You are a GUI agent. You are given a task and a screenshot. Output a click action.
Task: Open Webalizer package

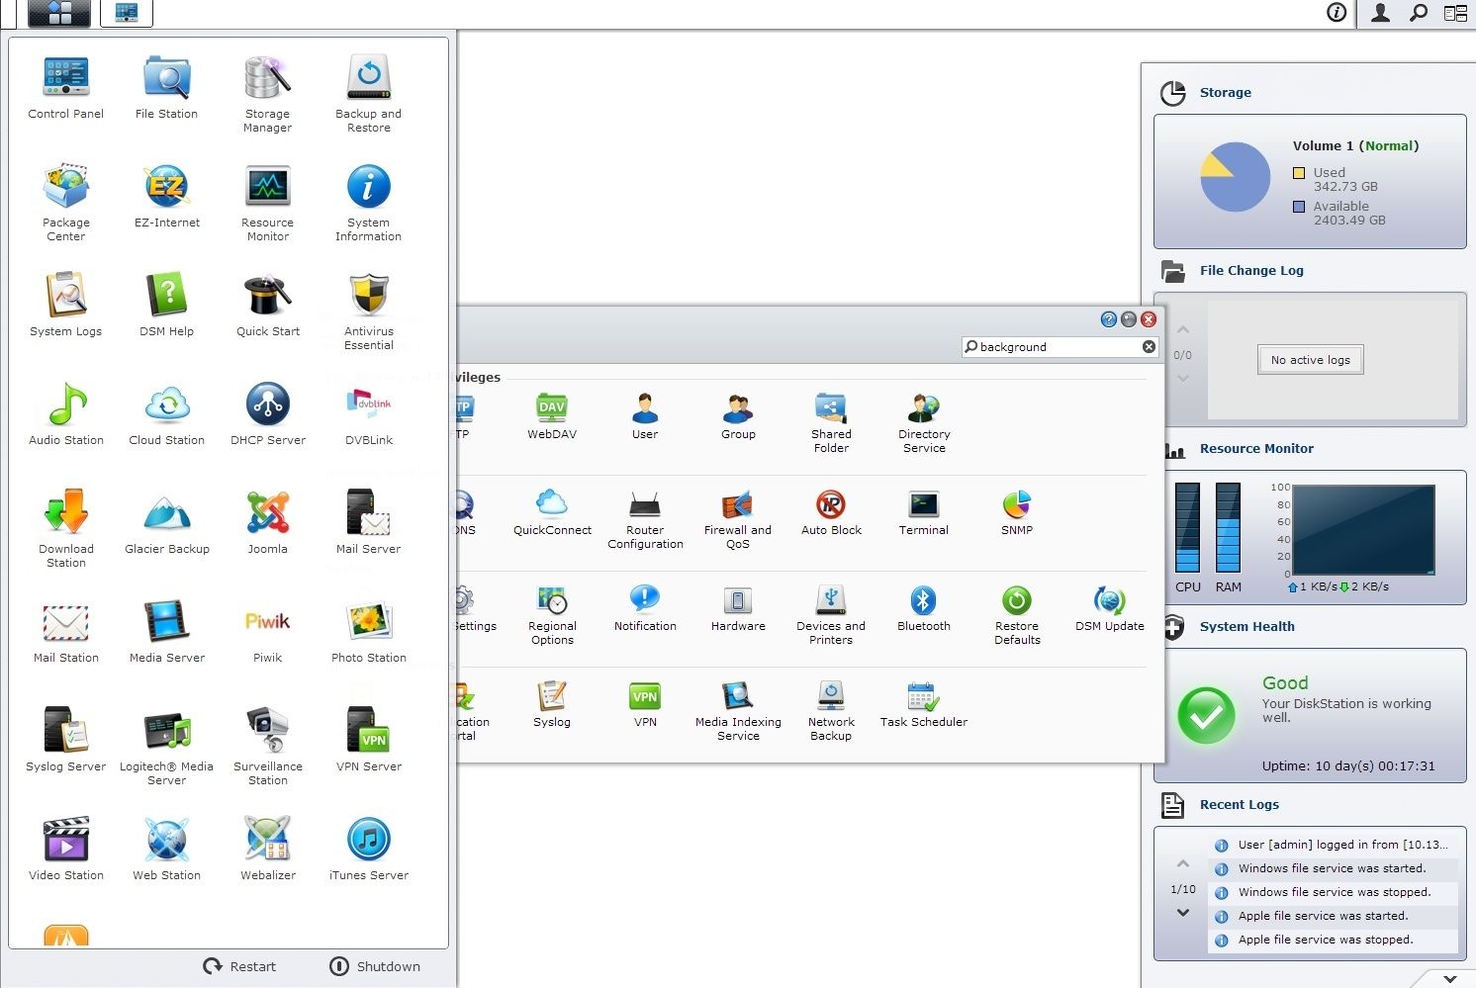[268, 849]
